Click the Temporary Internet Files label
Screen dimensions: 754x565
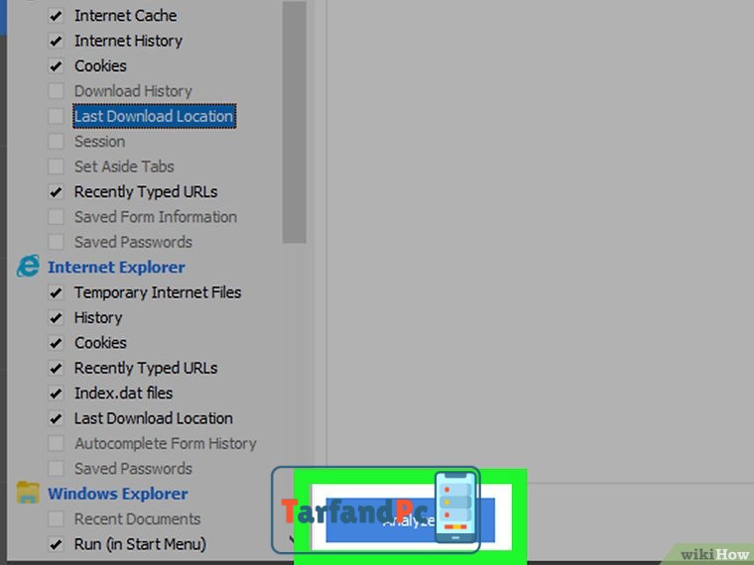[158, 292]
